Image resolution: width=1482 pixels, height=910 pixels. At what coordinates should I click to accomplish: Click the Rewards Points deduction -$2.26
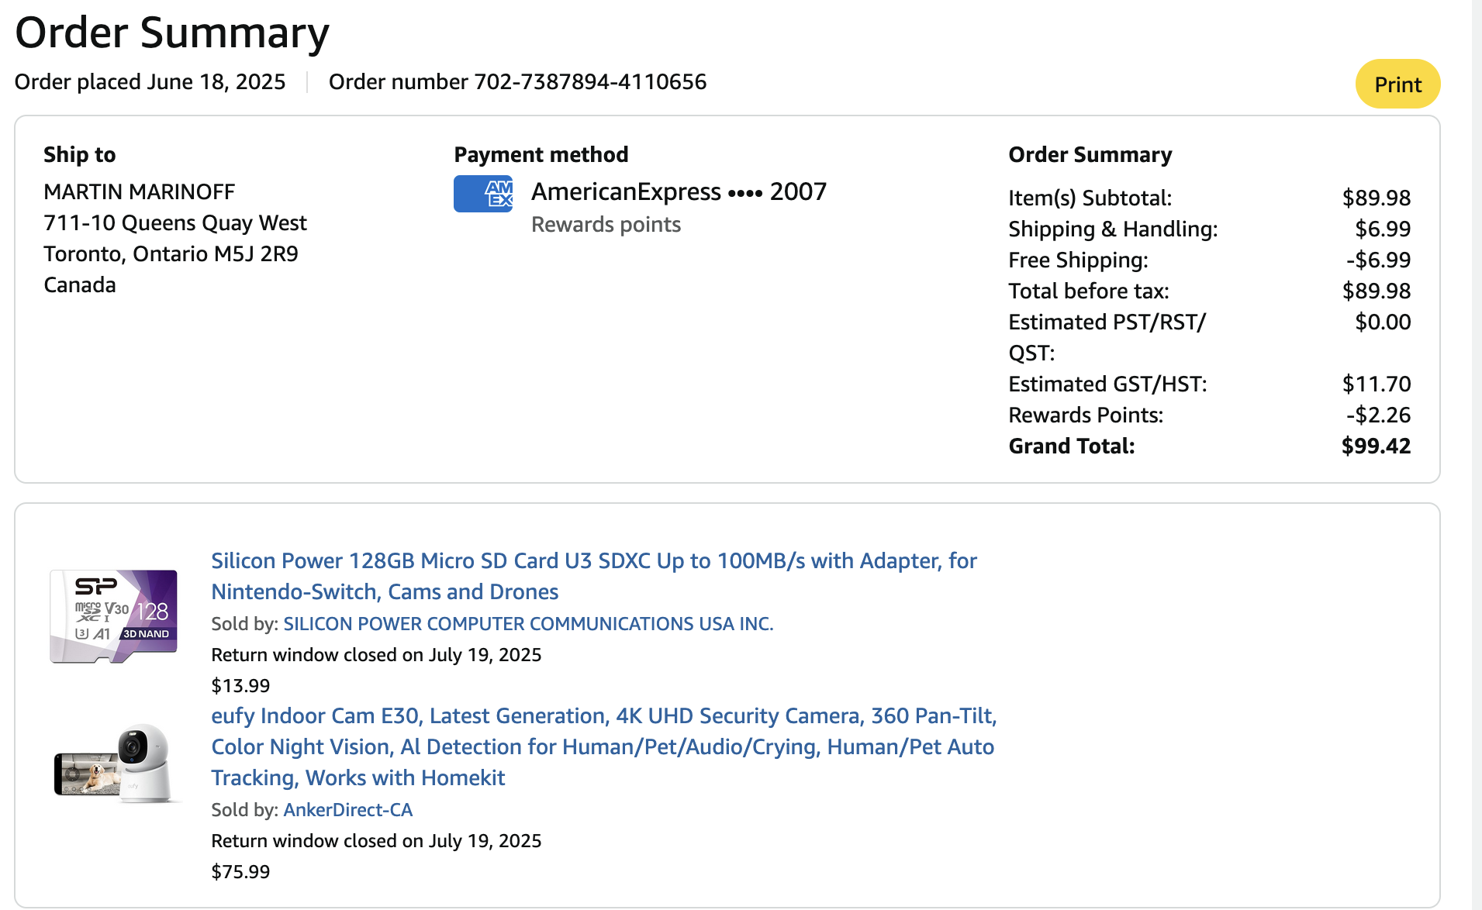(x=1378, y=415)
